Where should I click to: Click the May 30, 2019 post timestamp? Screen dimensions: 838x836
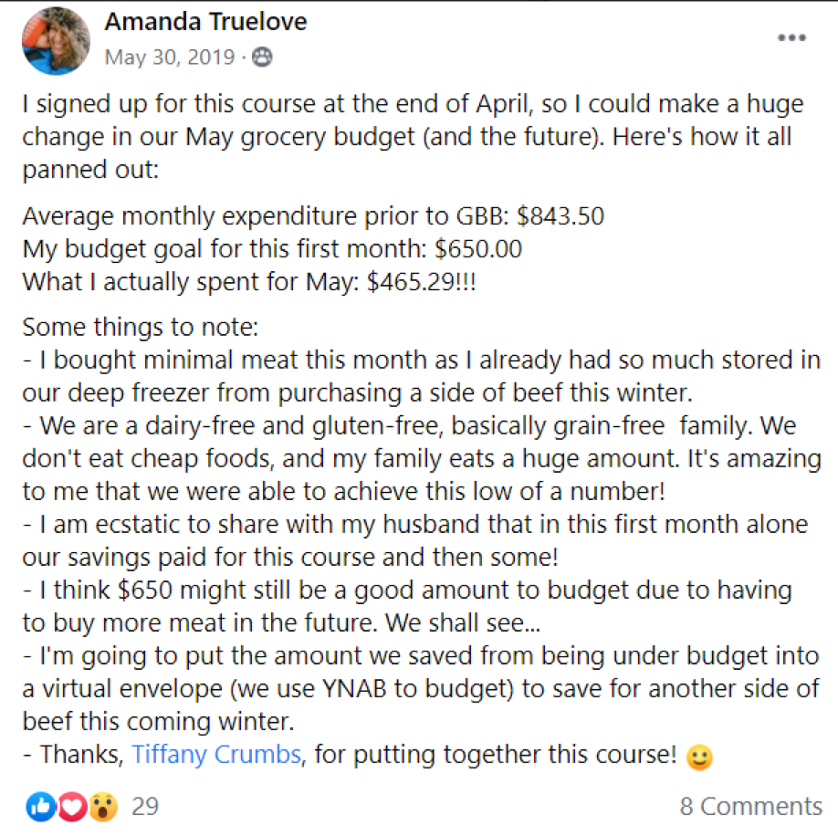click(170, 57)
